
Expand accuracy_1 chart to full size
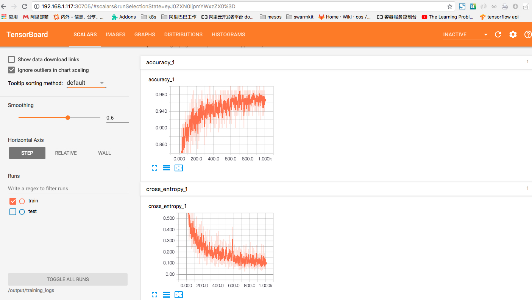coord(154,168)
